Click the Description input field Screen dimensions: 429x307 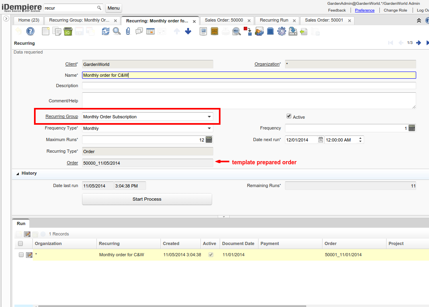[x=249, y=86]
